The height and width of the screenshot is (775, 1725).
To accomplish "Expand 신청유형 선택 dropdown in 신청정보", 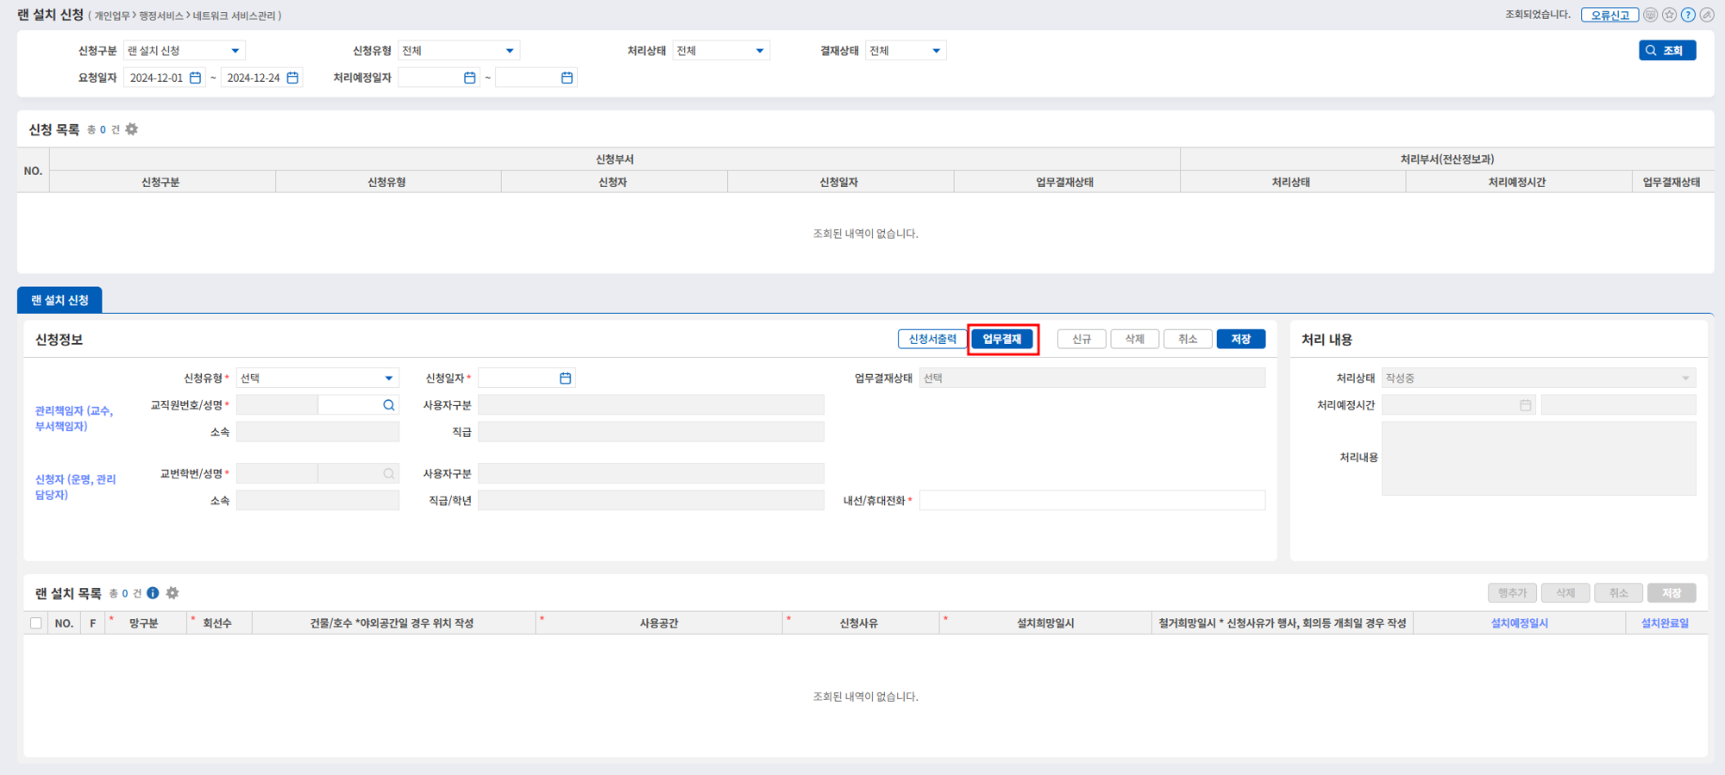I will [388, 378].
